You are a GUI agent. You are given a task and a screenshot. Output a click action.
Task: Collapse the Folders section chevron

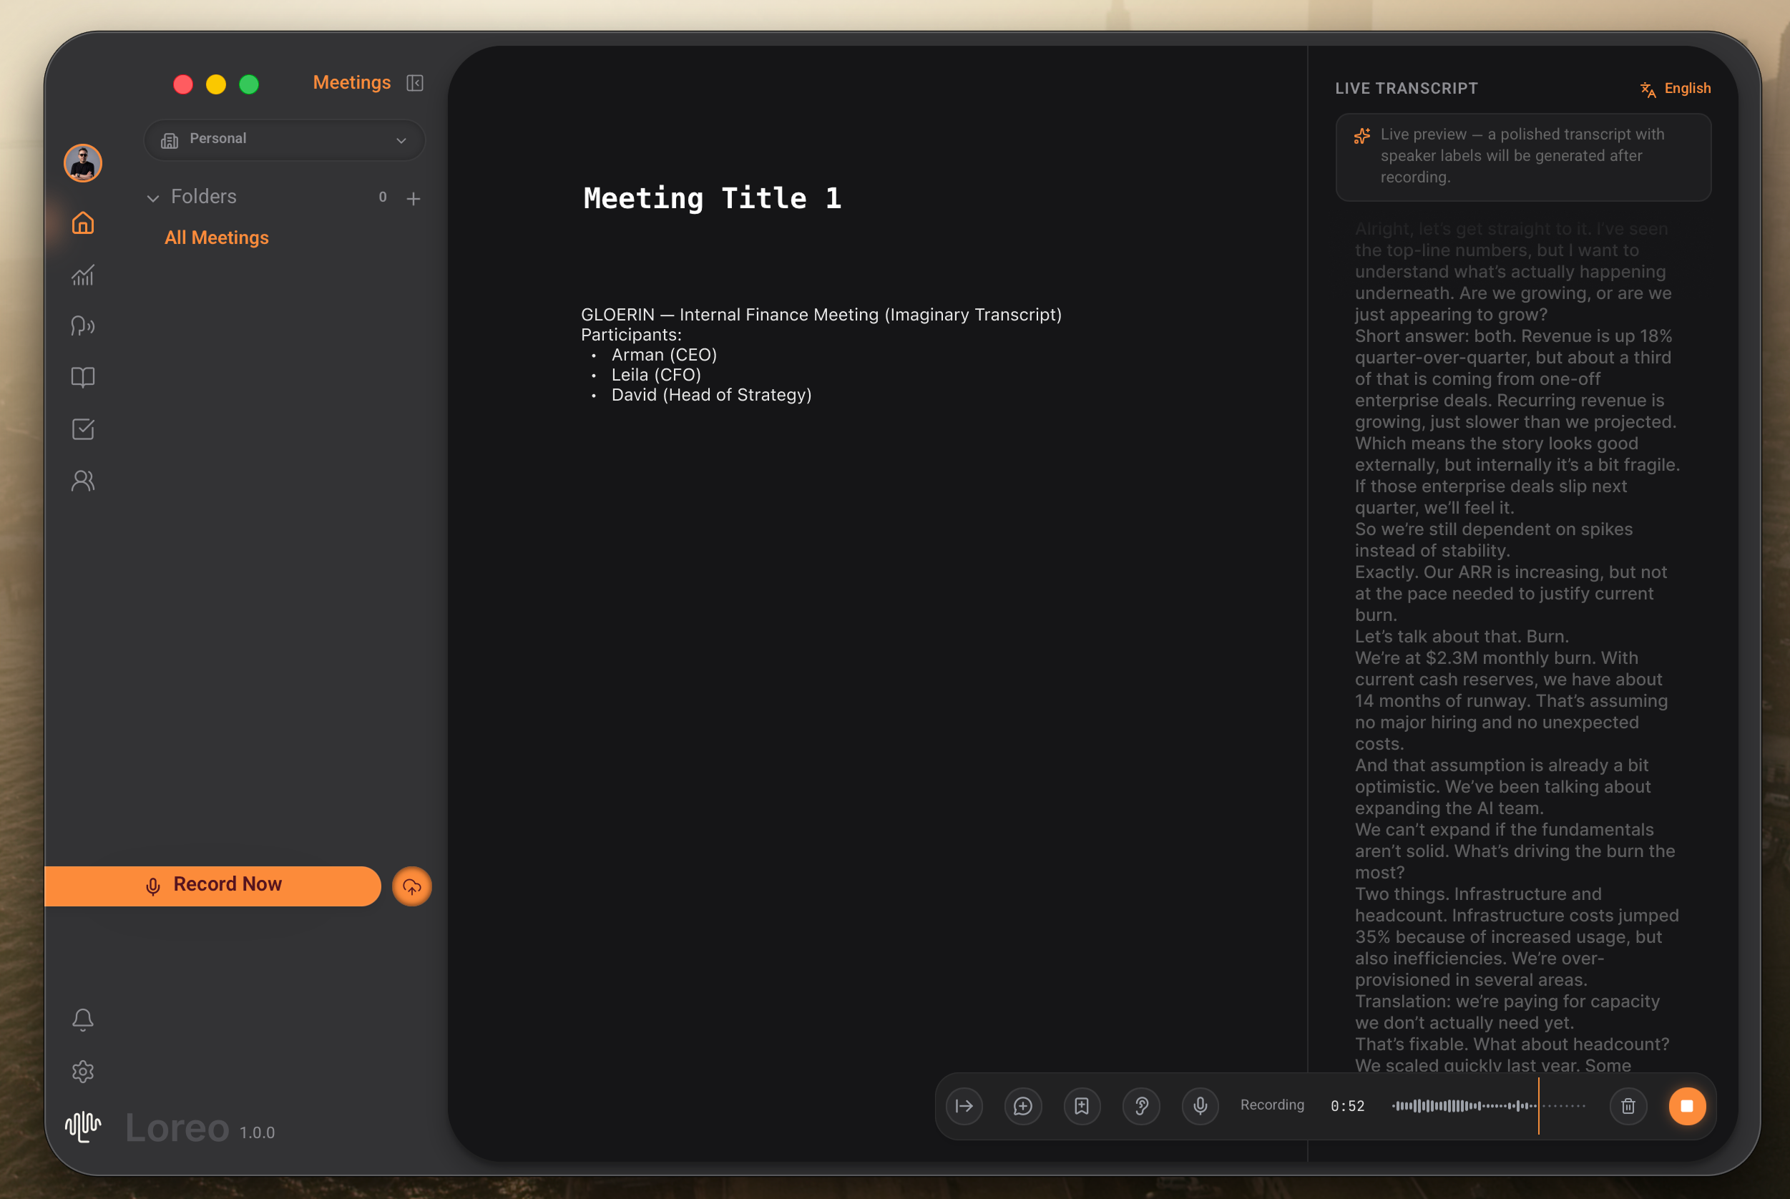[153, 198]
